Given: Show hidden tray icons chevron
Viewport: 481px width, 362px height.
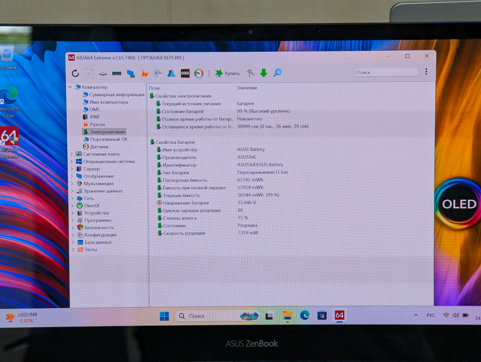Looking at the screenshot, I should tap(416, 315).
